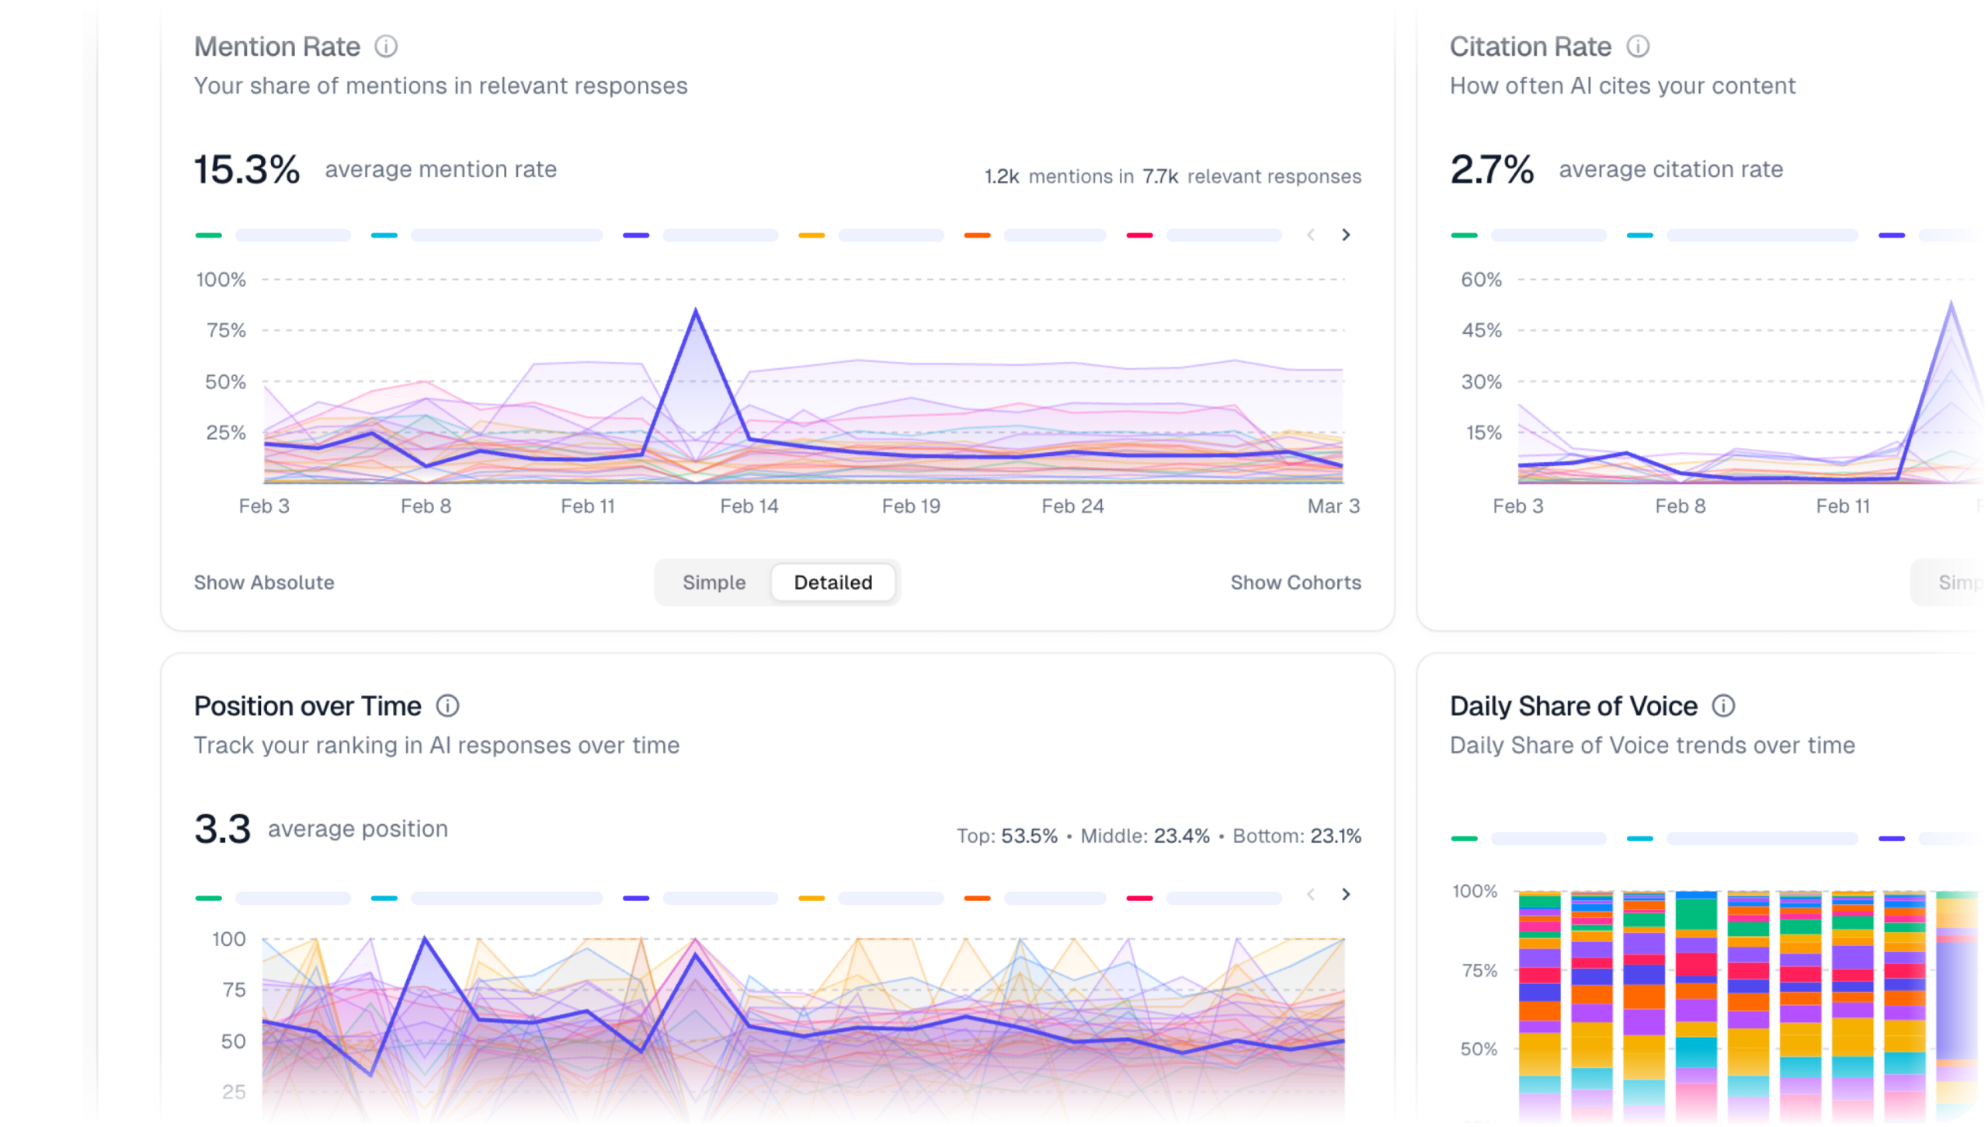Toggle cyan legend swatch in Daily Share of Voice
1988x1127 pixels.
point(1639,838)
